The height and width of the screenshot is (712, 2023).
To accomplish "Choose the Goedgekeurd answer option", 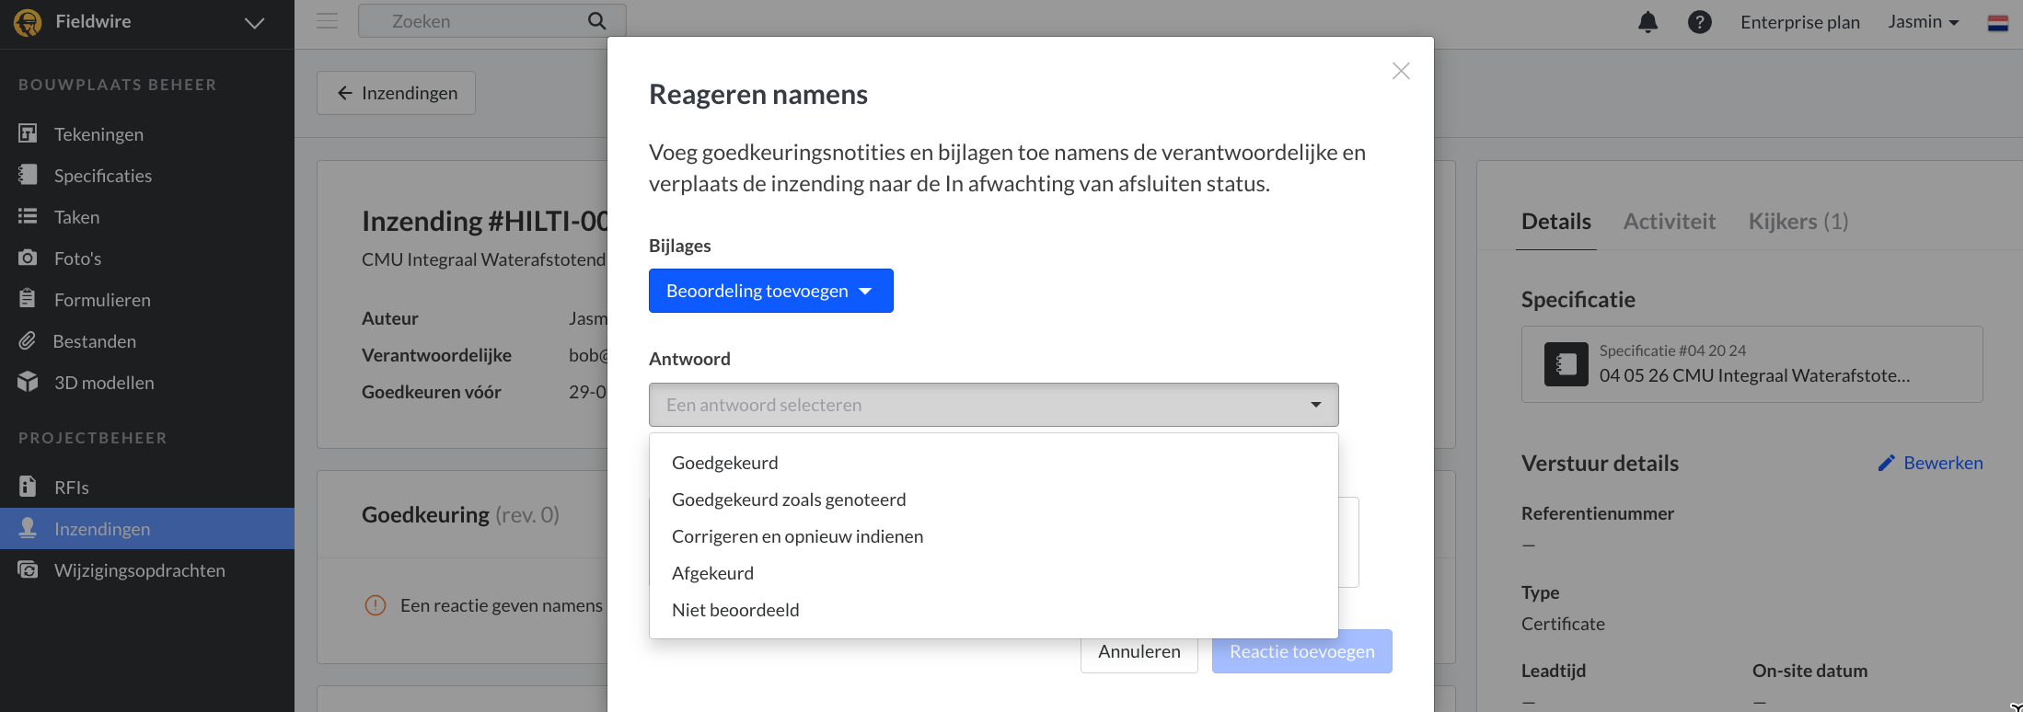I will [993, 463].
